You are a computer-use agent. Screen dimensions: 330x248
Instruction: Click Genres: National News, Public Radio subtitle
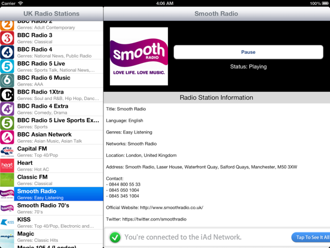54,56
